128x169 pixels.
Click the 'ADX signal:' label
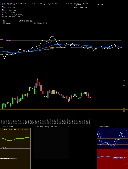coord(6,23)
